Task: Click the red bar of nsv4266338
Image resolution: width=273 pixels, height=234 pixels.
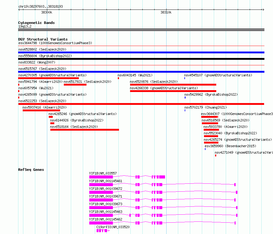Action: tap(173, 91)
